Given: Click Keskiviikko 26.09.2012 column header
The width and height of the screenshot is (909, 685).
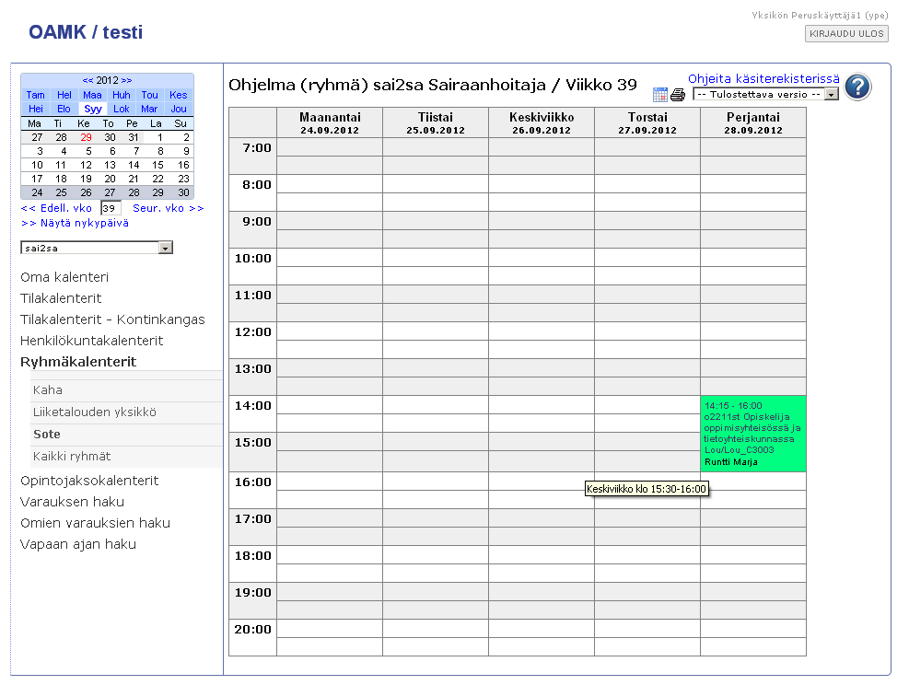Looking at the screenshot, I should pos(542,122).
